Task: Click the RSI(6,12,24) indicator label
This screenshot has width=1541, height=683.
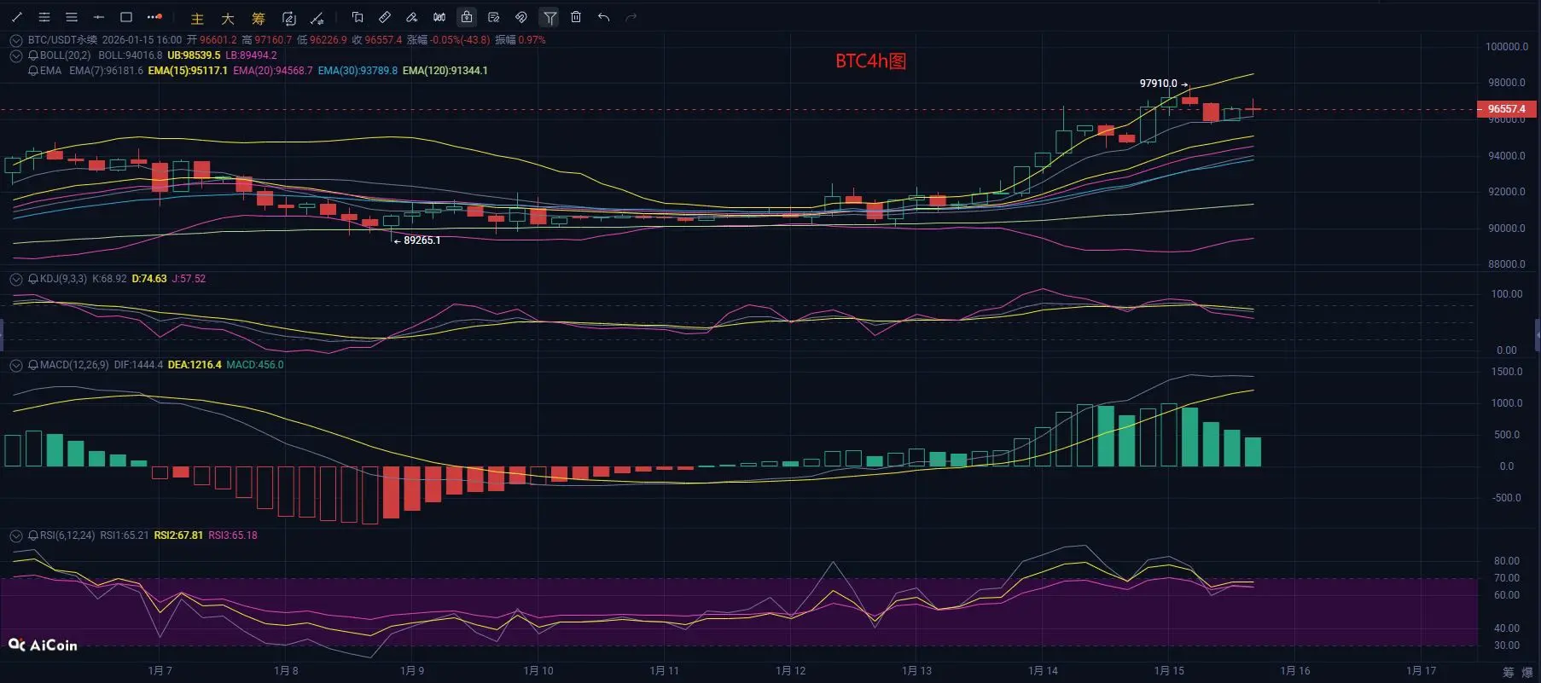Action: [67, 535]
